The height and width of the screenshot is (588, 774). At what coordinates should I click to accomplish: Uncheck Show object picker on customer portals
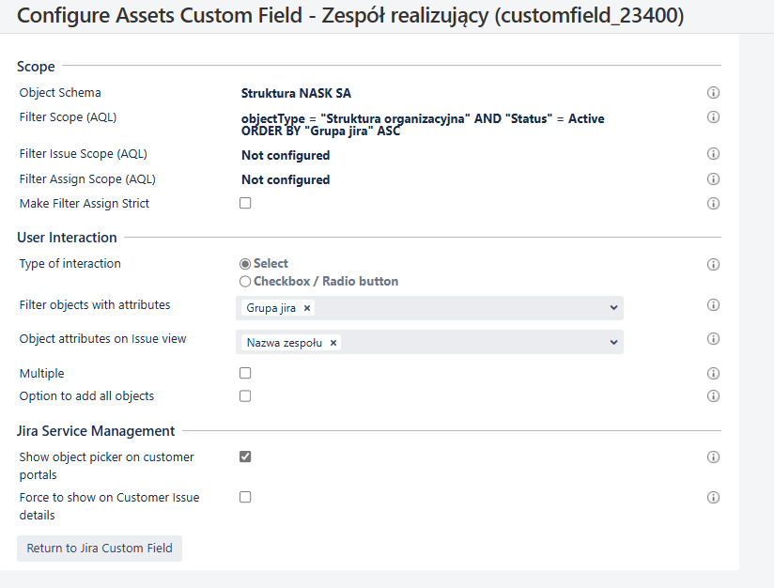(245, 456)
